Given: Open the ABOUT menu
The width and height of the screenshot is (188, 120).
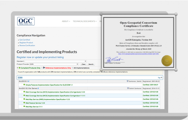Looking at the screenshot, I should [x=66, y=21].
